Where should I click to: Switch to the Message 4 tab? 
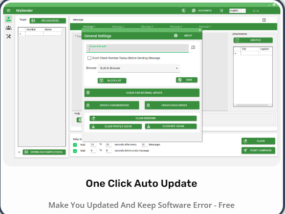176,27
